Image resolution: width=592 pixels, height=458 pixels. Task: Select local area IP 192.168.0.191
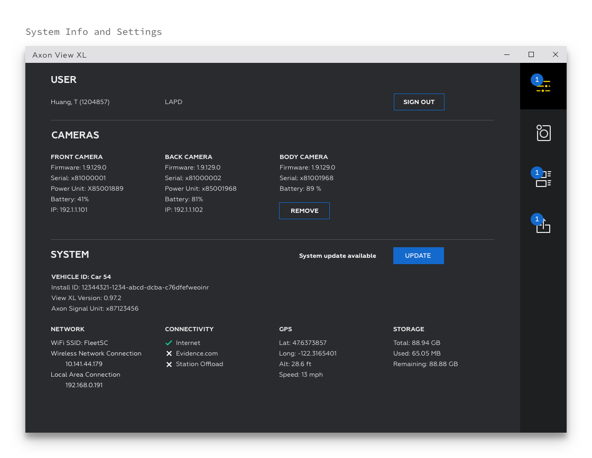84,385
